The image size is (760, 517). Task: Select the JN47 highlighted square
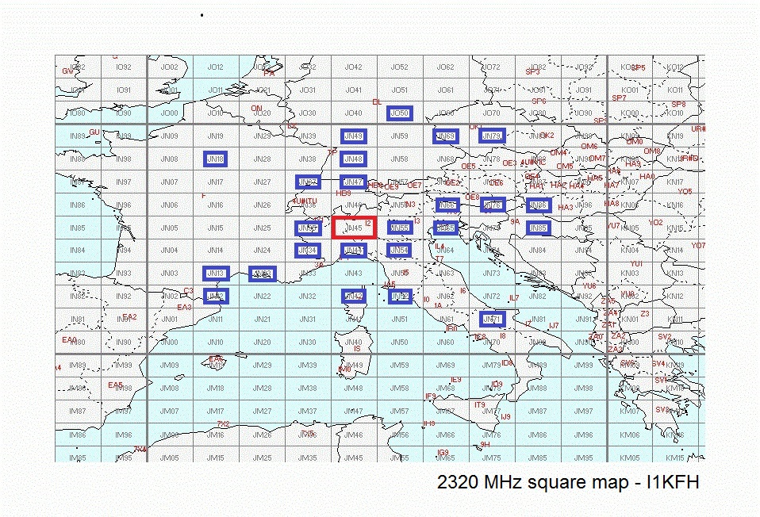click(353, 182)
